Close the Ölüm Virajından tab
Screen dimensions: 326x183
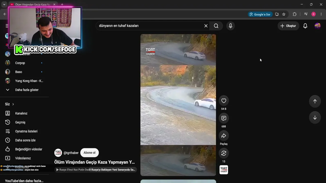pyautogui.click(x=54, y=4)
